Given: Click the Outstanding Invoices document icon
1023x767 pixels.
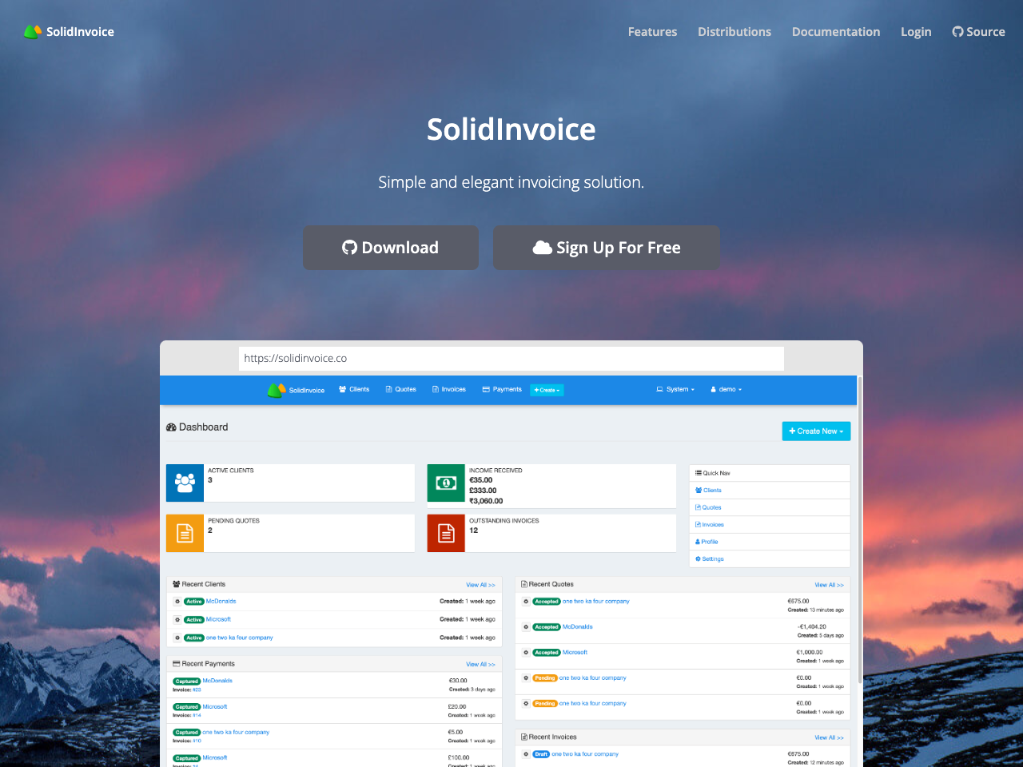Looking at the screenshot, I should click(446, 533).
